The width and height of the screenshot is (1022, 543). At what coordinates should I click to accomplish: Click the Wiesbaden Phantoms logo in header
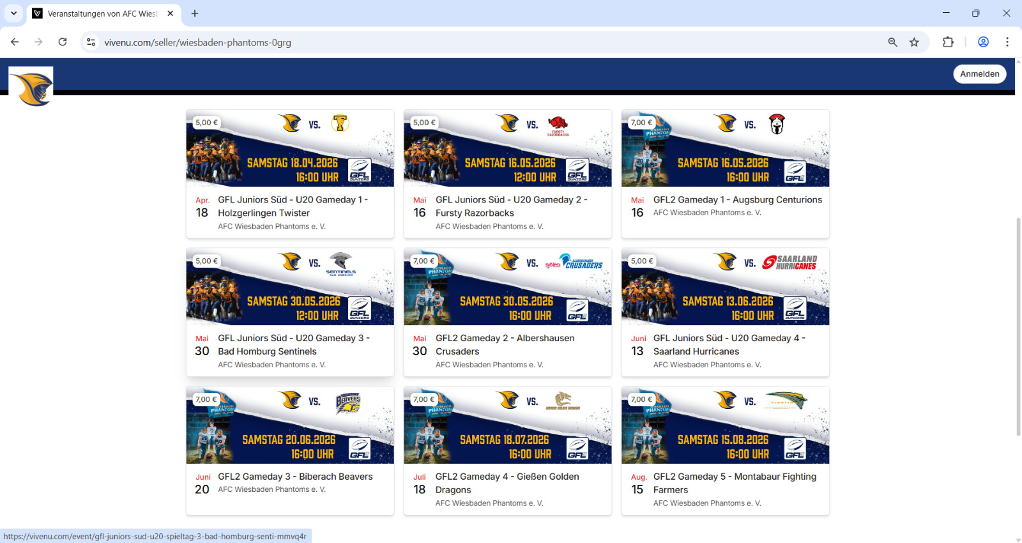(x=31, y=88)
